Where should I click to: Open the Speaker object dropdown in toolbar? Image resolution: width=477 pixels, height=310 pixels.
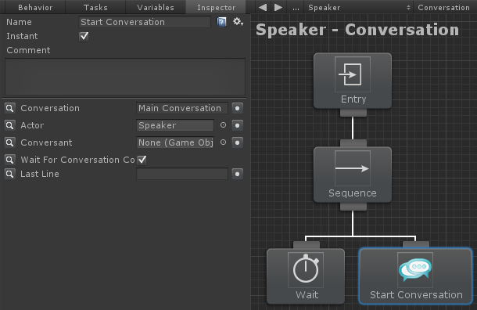(359, 7)
